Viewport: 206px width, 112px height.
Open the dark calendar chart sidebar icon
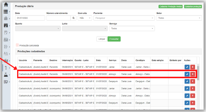[x=6, y=25]
